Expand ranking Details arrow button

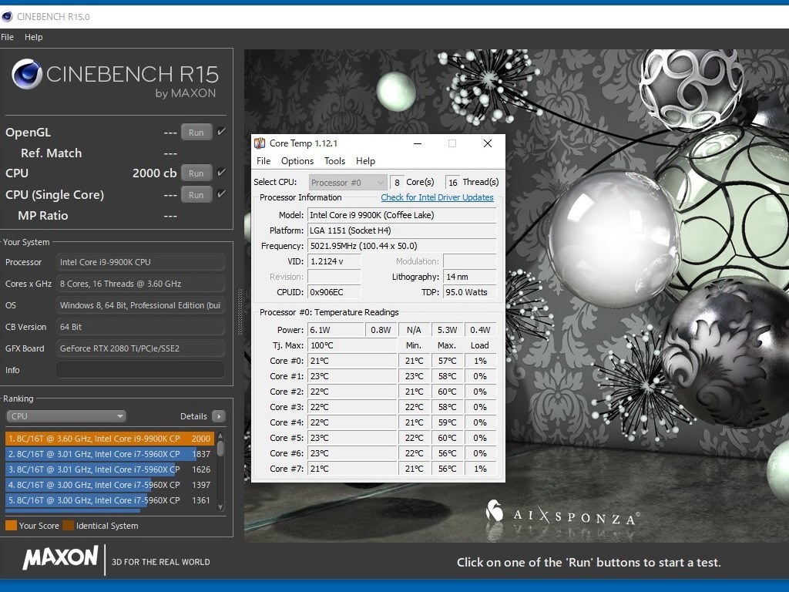tap(218, 416)
